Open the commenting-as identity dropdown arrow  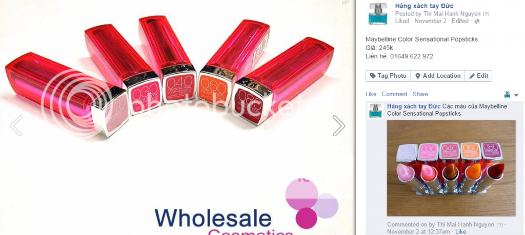(516, 95)
